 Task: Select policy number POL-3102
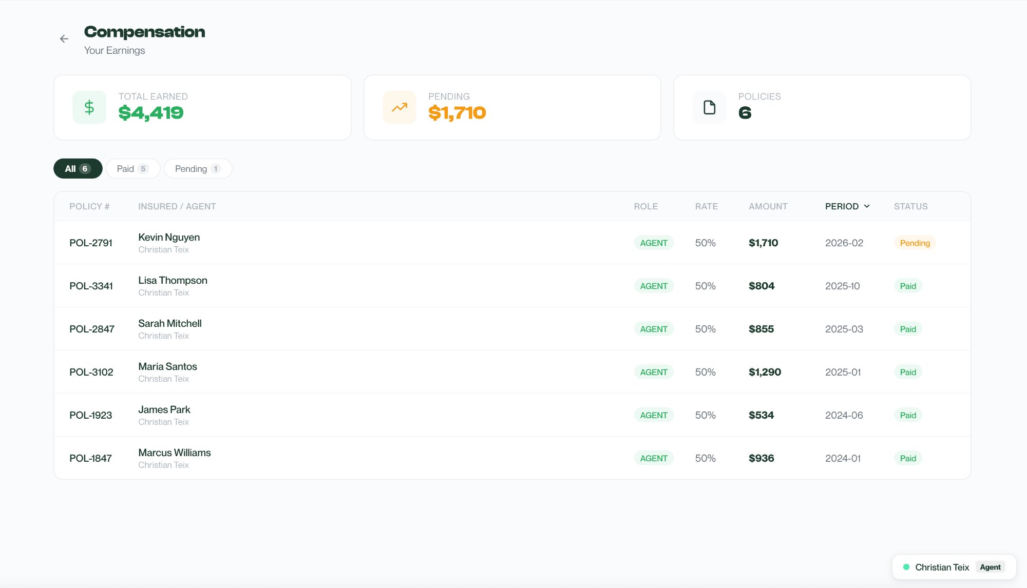[x=91, y=372]
